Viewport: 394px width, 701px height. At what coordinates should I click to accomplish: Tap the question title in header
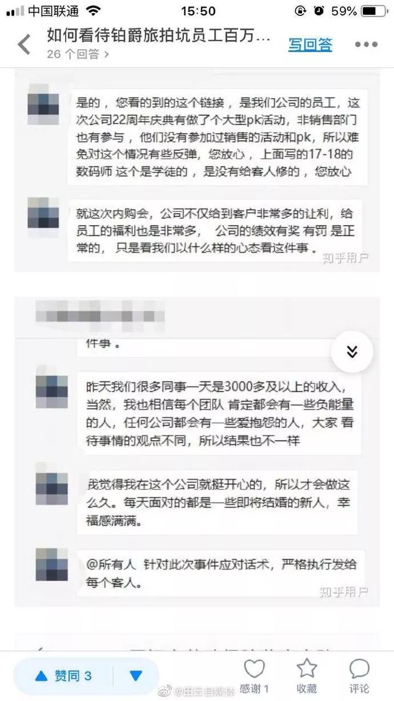click(x=159, y=35)
